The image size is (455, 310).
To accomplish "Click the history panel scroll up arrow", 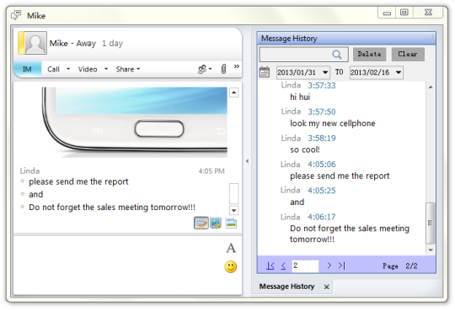I will pyautogui.click(x=431, y=87).
